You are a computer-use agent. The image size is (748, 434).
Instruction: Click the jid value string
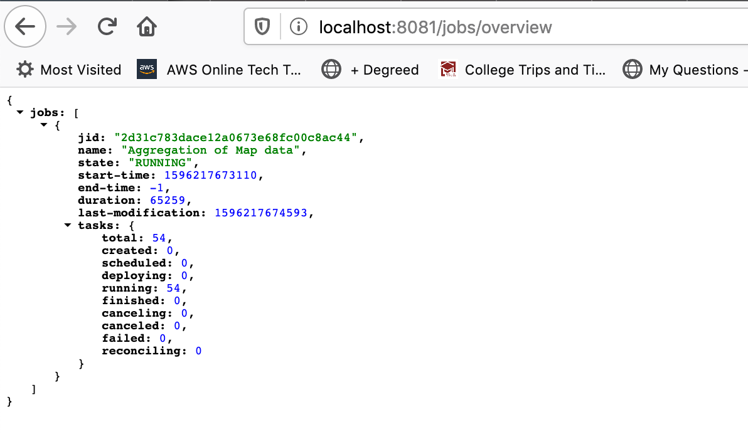[x=235, y=137]
